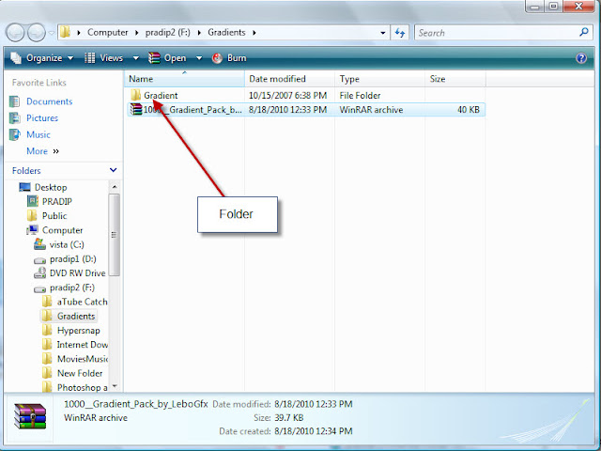
Task: Select Computer in the address breadcrumb
Action: (108, 33)
